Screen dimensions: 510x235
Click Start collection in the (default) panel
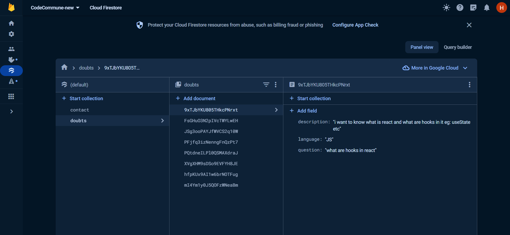click(x=83, y=99)
